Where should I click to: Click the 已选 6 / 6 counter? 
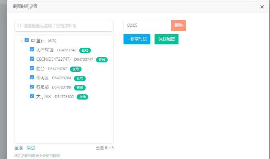click(105, 148)
